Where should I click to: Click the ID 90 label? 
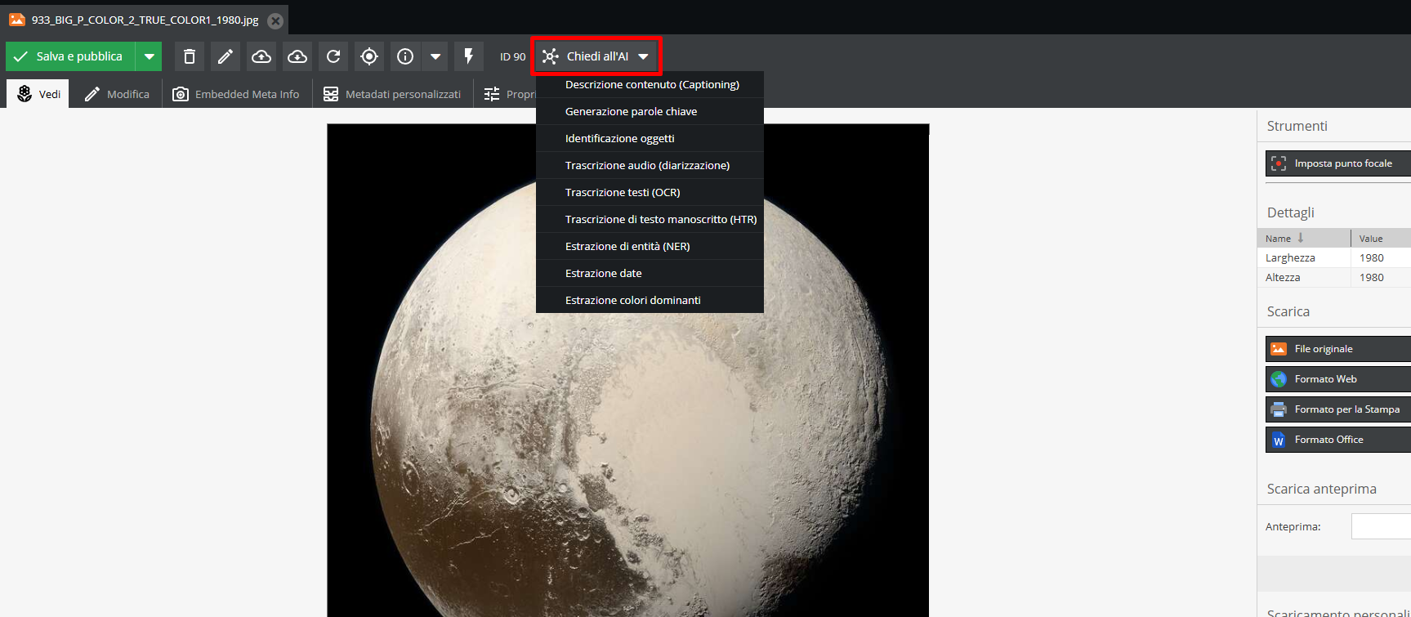(x=512, y=56)
